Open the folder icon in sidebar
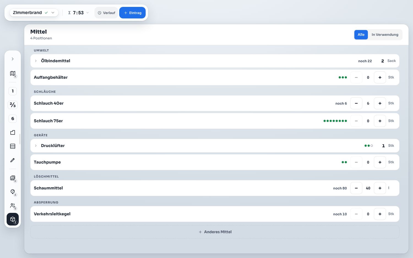This screenshot has height=258, width=413. pyautogui.click(x=13, y=132)
